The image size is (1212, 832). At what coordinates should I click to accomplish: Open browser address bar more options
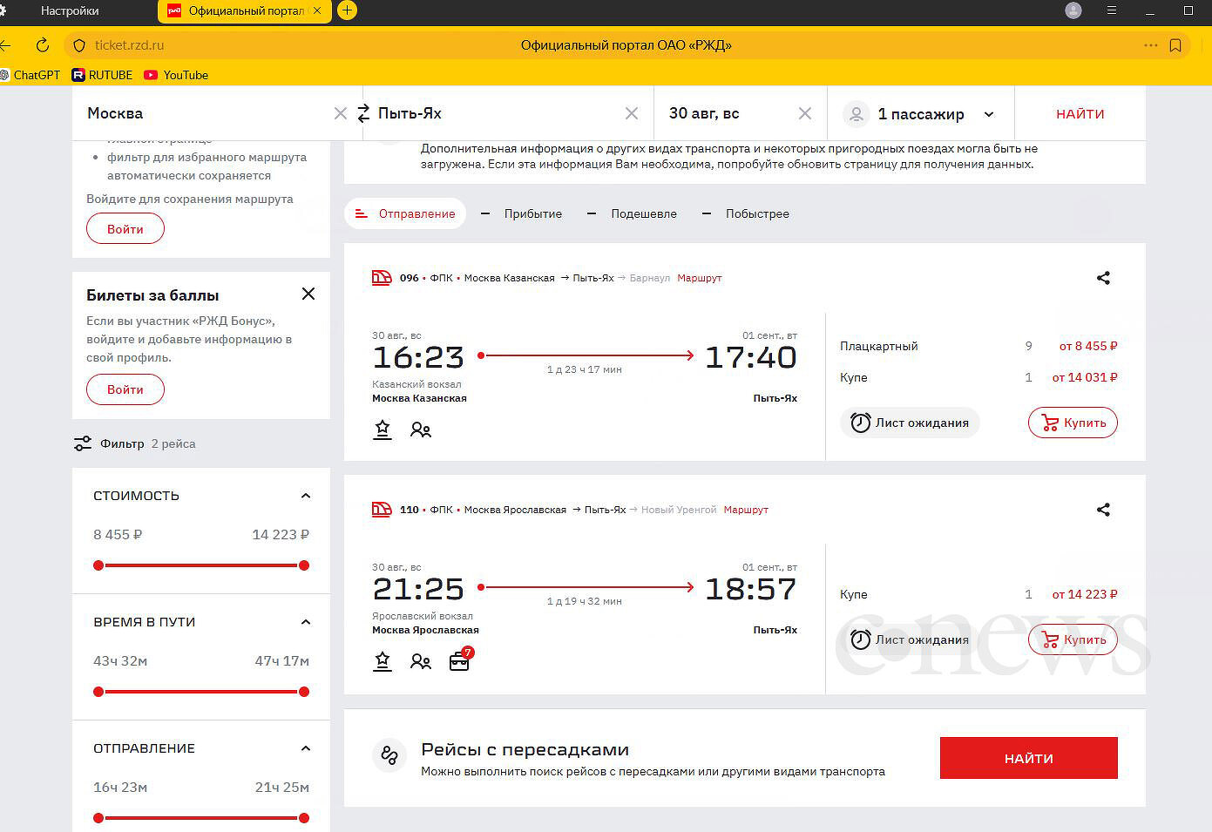(x=1151, y=45)
